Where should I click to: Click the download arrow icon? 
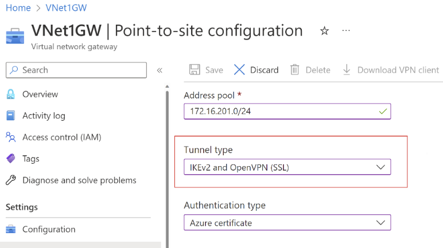tap(347, 70)
